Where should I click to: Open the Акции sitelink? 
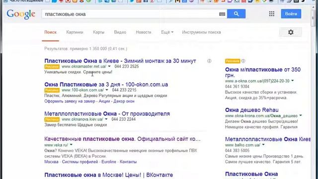[104, 101]
